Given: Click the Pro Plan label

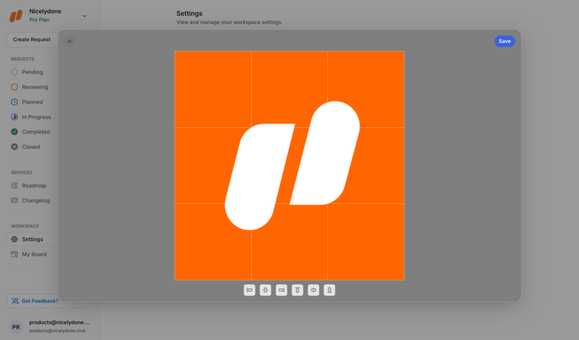Looking at the screenshot, I should pyautogui.click(x=39, y=20).
